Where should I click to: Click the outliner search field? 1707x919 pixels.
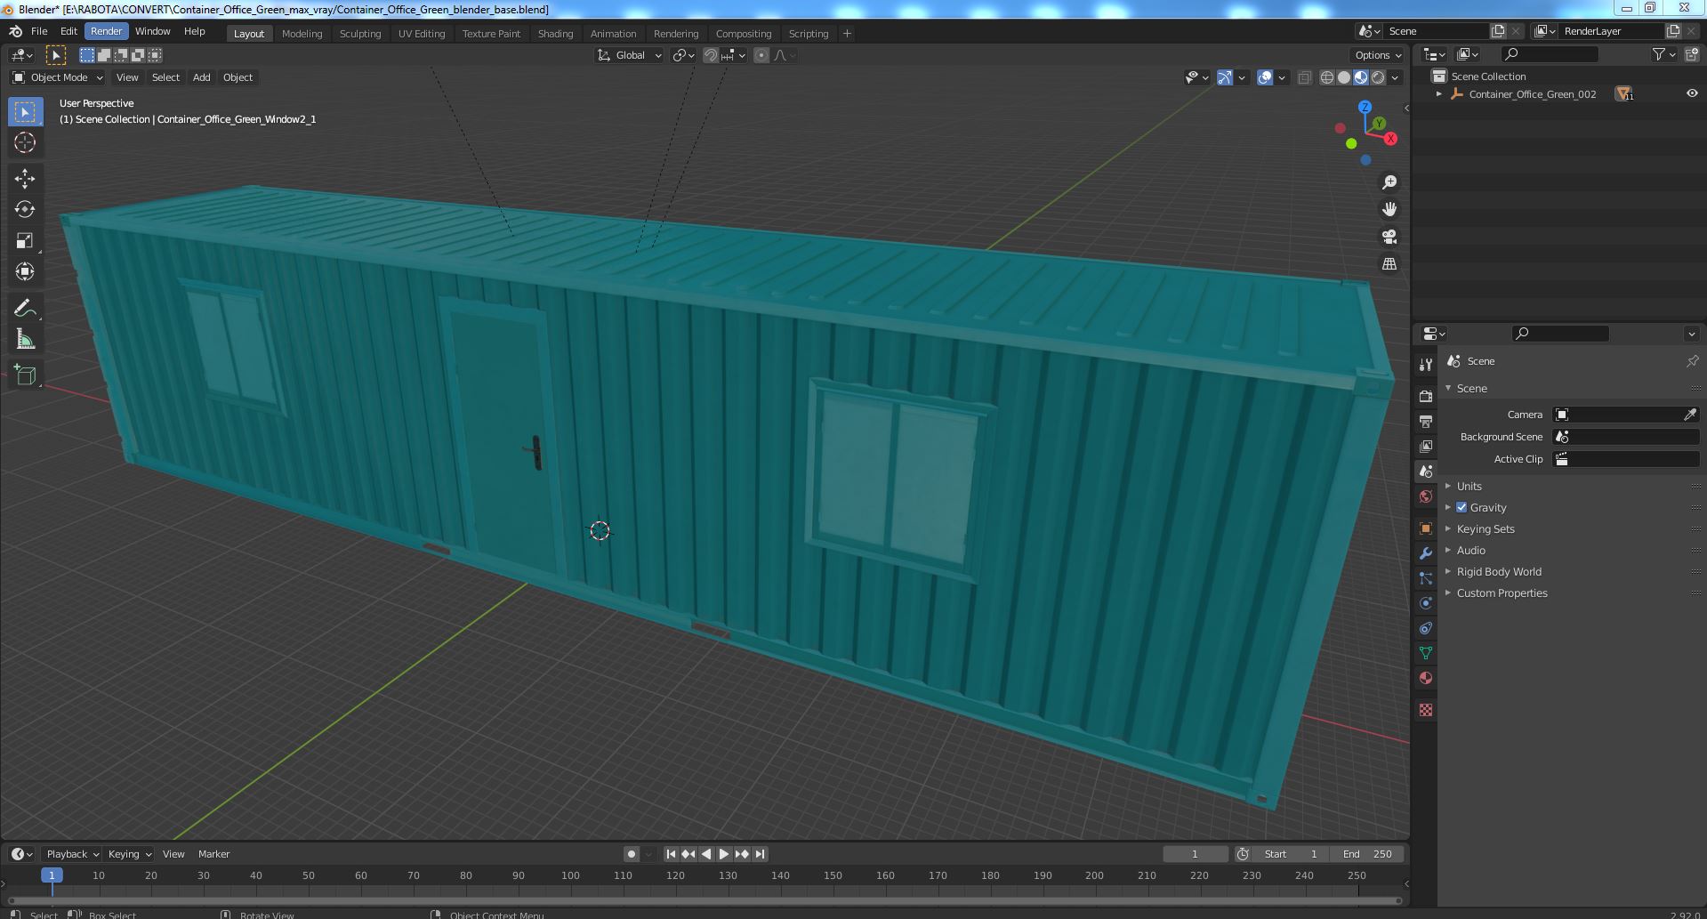[1549, 54]
